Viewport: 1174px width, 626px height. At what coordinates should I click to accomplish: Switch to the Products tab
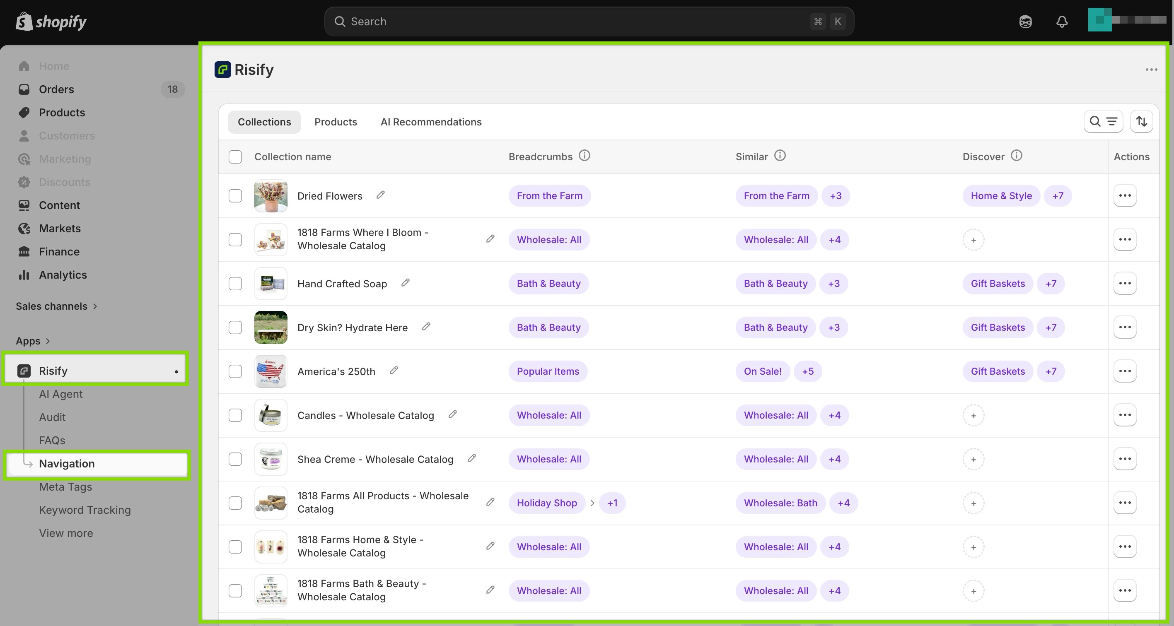coord(336,122)
